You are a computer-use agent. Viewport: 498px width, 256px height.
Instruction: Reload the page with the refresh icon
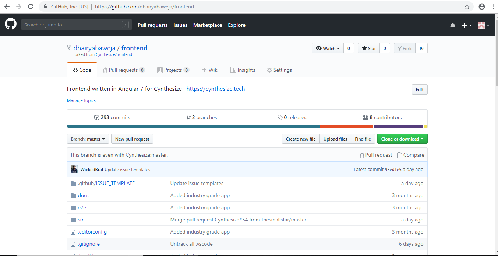point(31,7)
